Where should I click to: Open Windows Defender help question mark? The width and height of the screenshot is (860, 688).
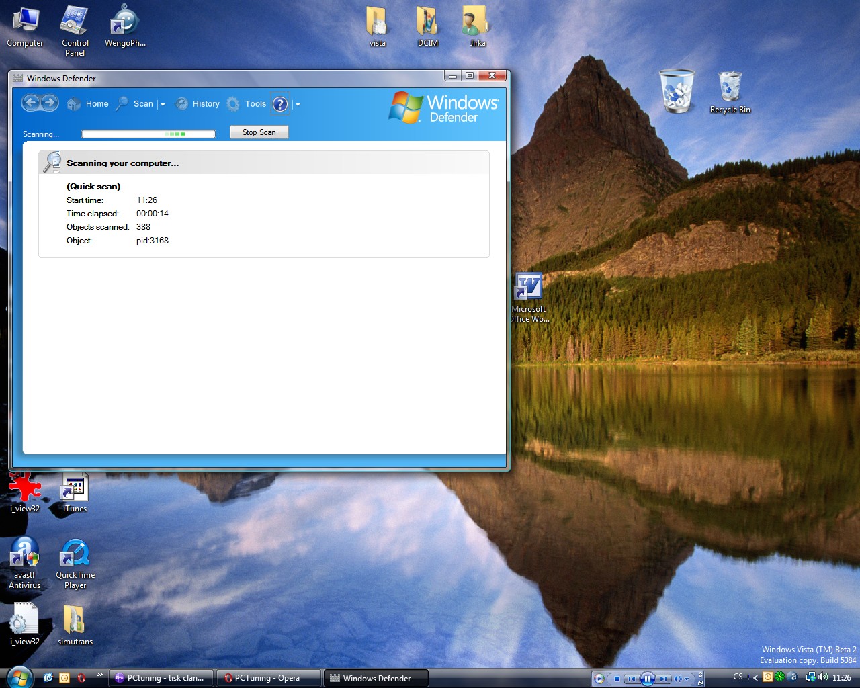point(280,104)
